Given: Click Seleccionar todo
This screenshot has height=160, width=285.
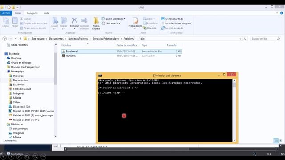Looking at the screenshot, I should click(x=172, y=19).
